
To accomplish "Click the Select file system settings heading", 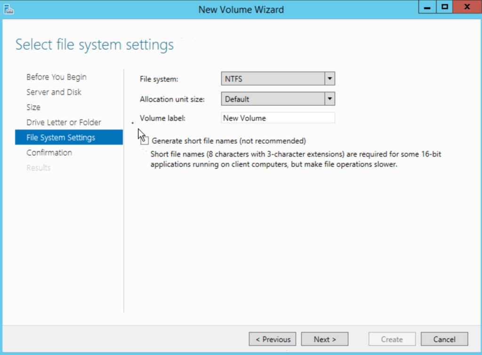I will pyautogui.click(x=95, y=45).
